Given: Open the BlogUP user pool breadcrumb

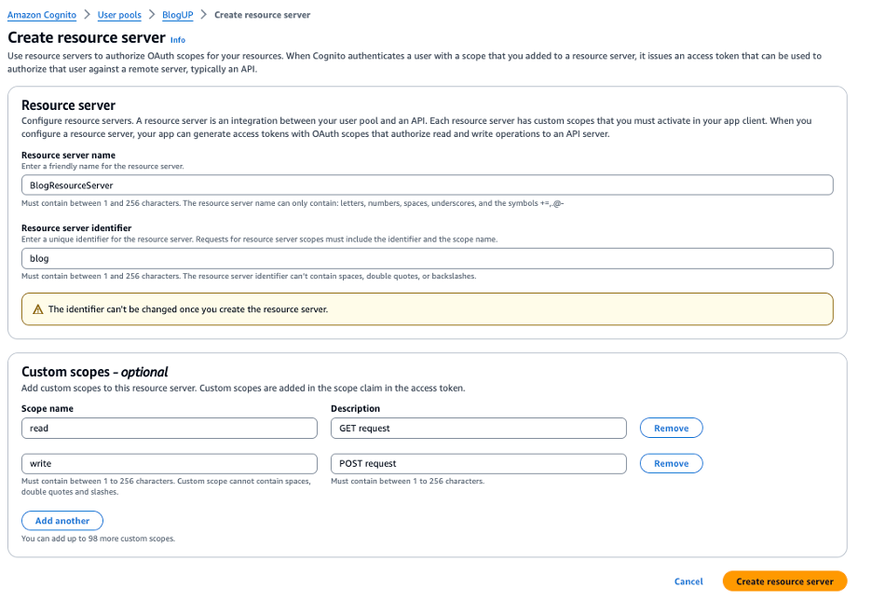Looking at the screenshot, I should (177, 15).
